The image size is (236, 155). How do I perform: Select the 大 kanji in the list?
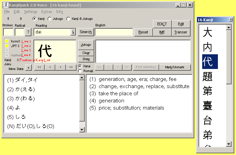tap(207, 33)
